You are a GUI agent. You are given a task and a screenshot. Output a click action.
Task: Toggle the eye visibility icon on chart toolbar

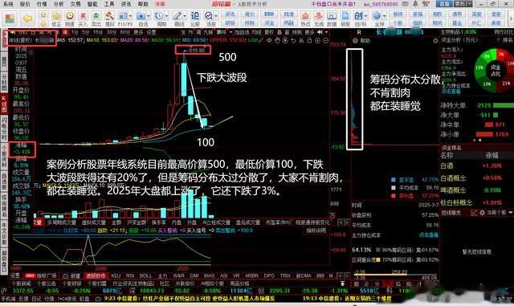[269, 40]
